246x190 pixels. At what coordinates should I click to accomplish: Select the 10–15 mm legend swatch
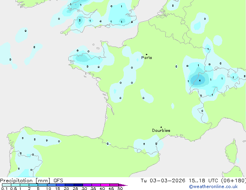(51, 185)
